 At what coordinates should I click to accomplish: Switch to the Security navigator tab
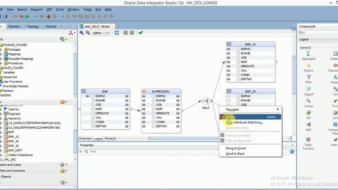click(51, 26)
